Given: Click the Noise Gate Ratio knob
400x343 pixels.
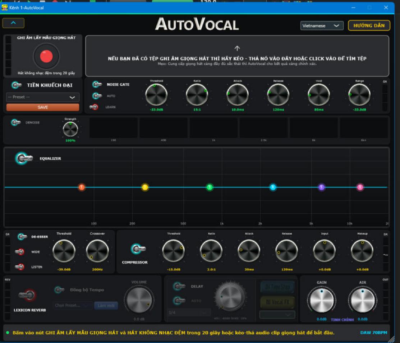Looking at the screenshot, I should [x=197, y=94].
